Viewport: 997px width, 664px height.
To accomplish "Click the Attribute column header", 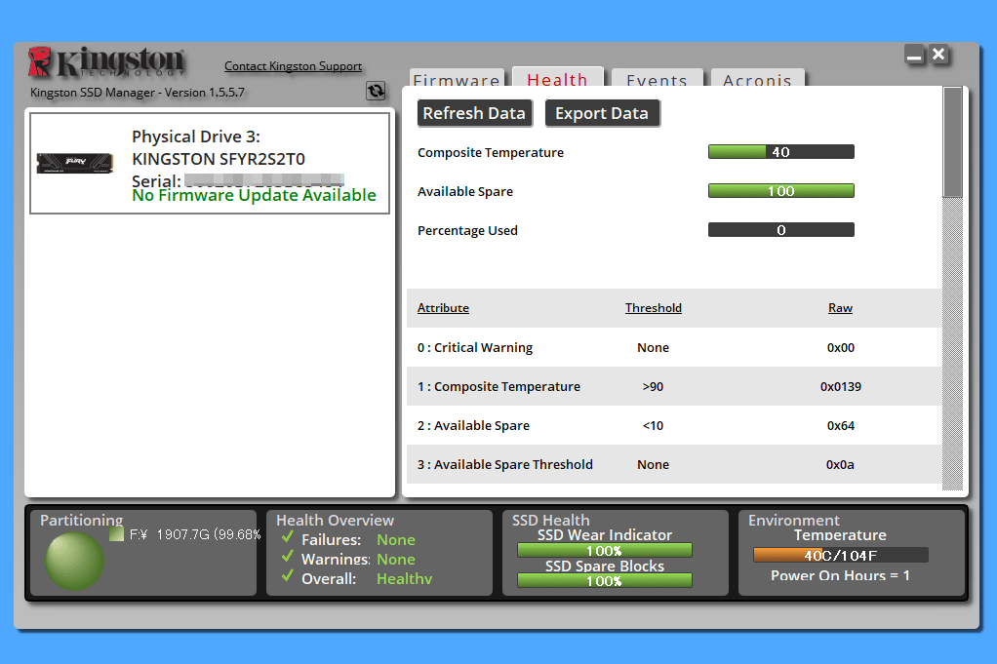I will point(443,308).
